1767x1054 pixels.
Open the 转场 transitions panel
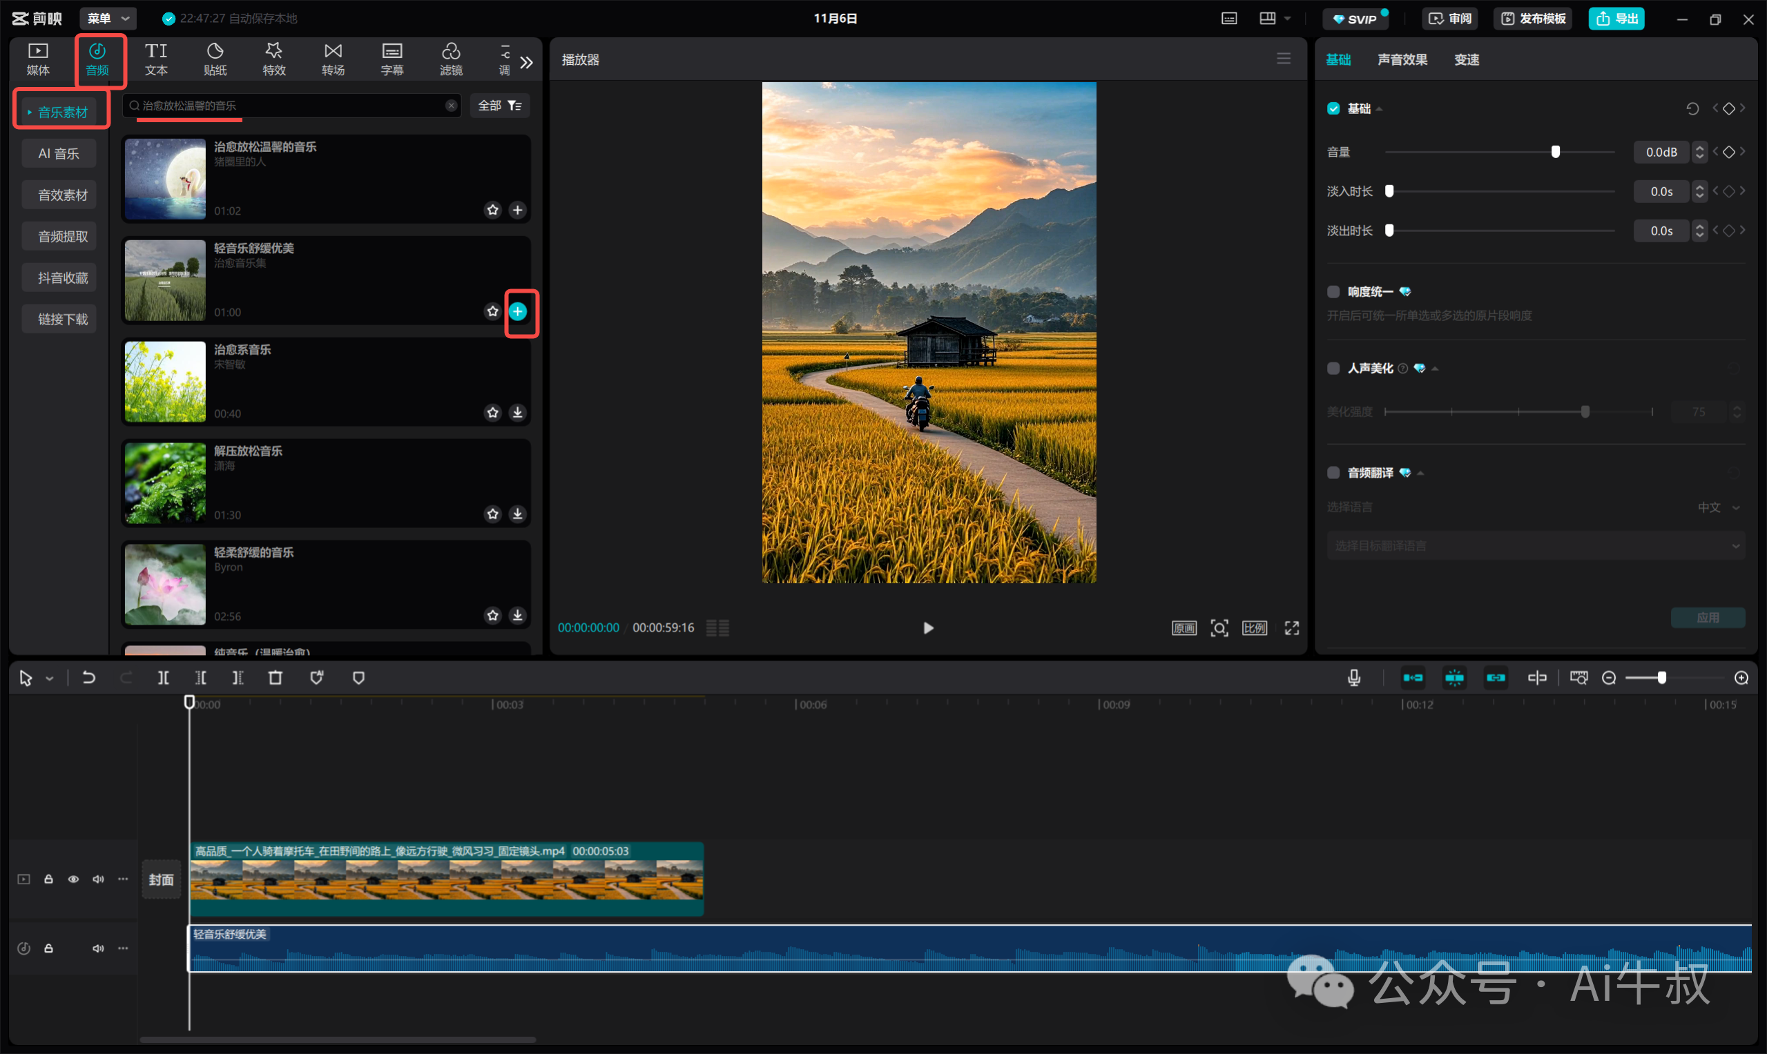333,59
